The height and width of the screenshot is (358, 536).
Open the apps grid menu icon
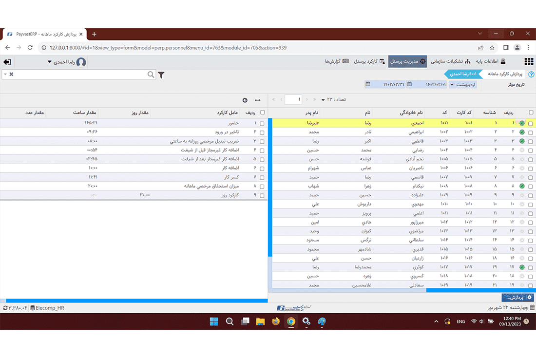pyautogui.click(x=529, y=62)
